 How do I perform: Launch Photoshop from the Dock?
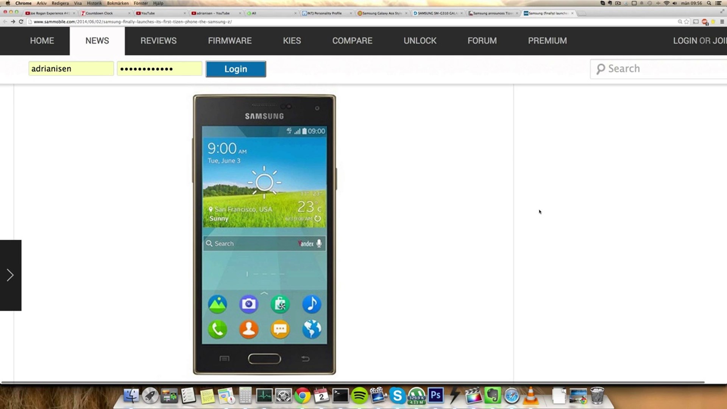point(435,396)
